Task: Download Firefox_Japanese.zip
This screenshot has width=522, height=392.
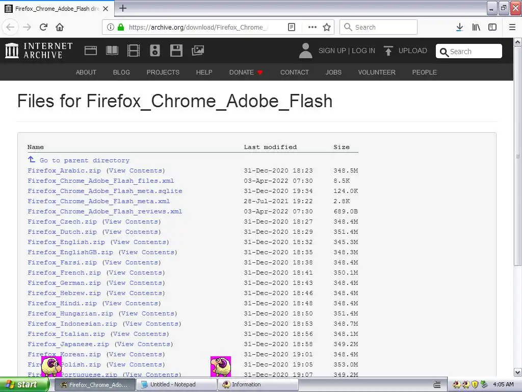Action: point(68,345)
